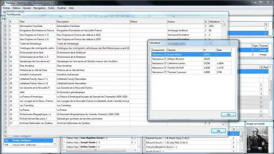Click down arrow of FormSources list scrollbar

point(223,124)
